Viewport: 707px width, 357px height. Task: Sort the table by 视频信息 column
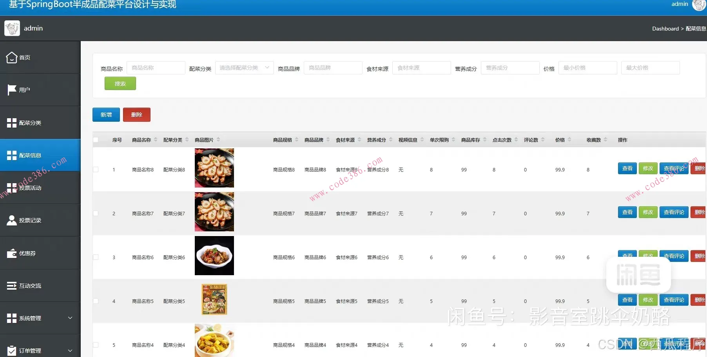422,140
